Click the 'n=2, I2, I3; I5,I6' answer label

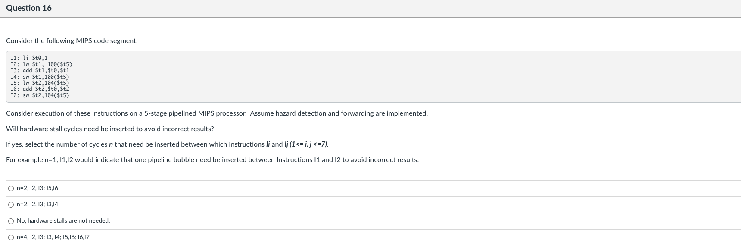coord(37,188)
